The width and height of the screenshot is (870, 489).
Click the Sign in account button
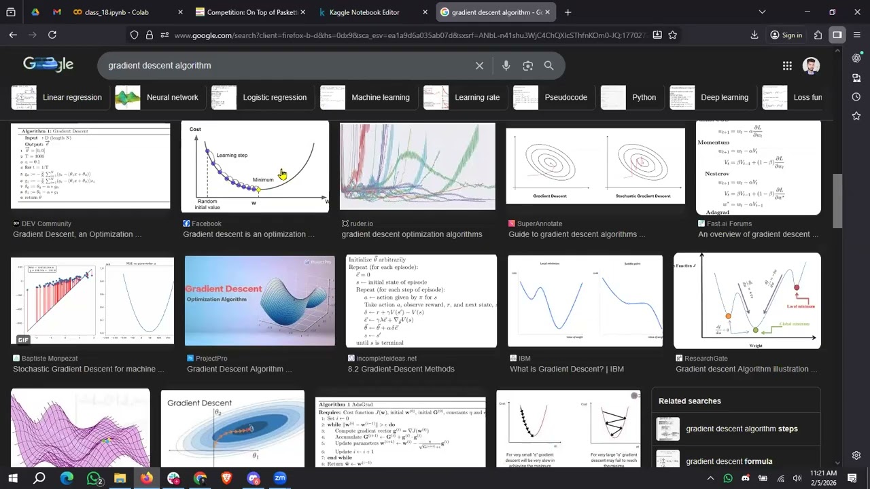click(x=786, y=35)
